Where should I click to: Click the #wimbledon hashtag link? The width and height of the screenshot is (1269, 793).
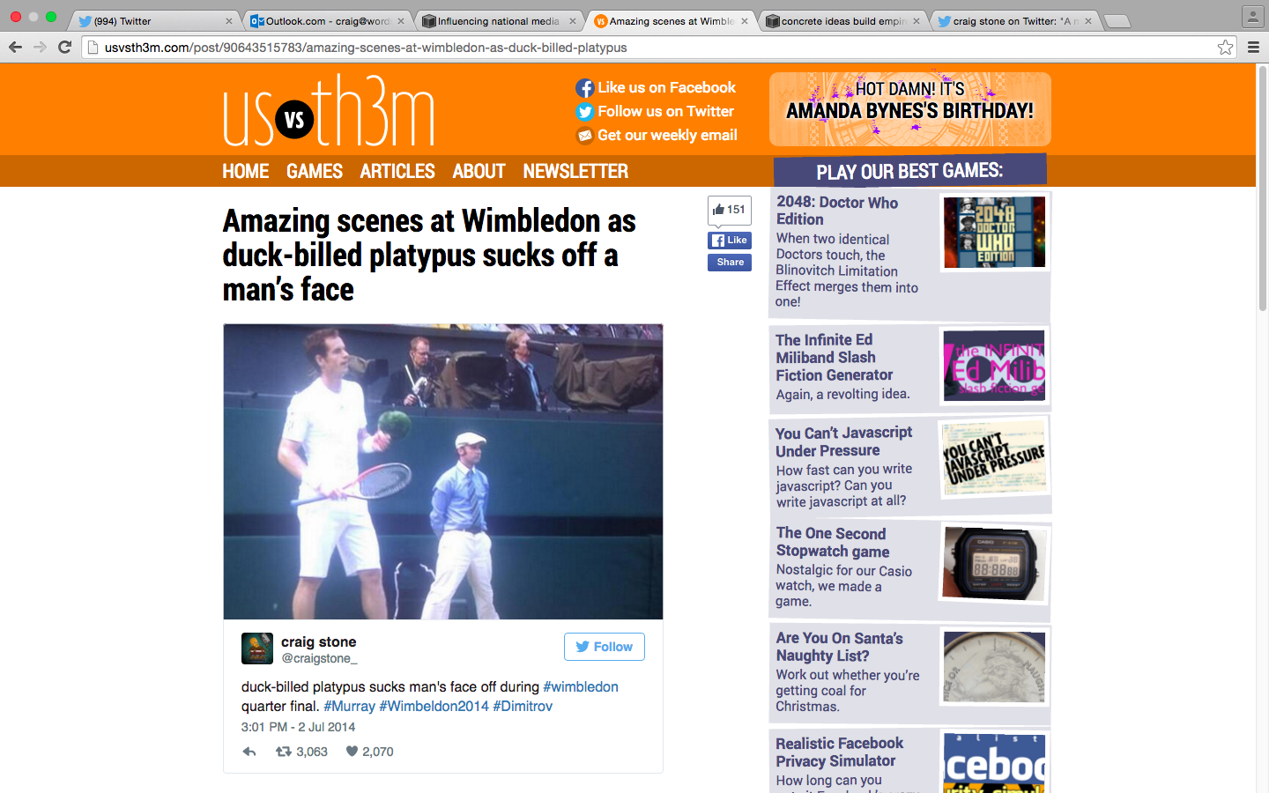(581, 686)
